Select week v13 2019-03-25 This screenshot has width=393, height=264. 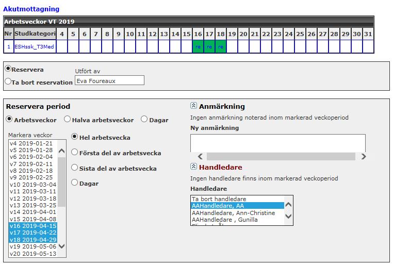point(33,205)
